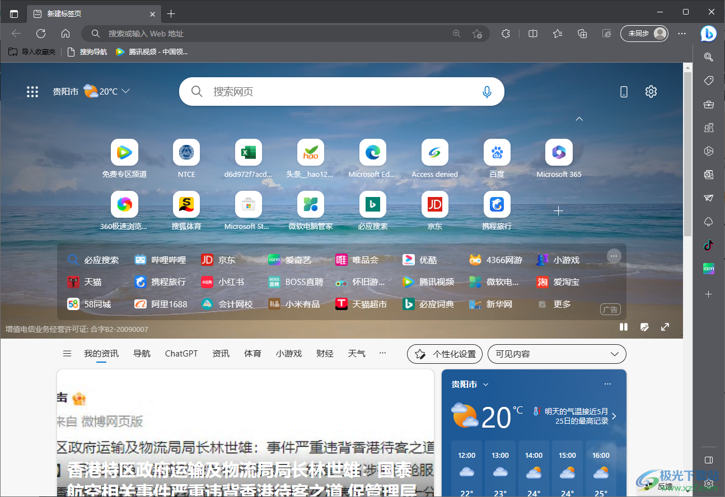Open the 搜狗导航 bookmark
The image size is (725, 497).
[x=87, y=52]
